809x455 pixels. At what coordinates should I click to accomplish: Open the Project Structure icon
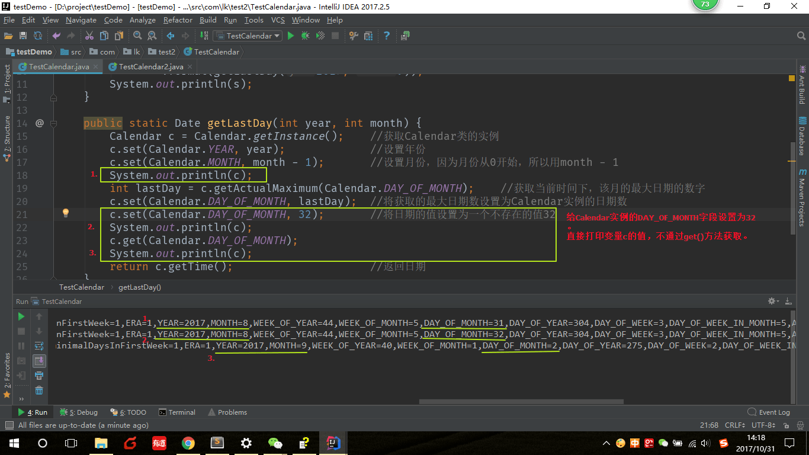click(368, 36)
